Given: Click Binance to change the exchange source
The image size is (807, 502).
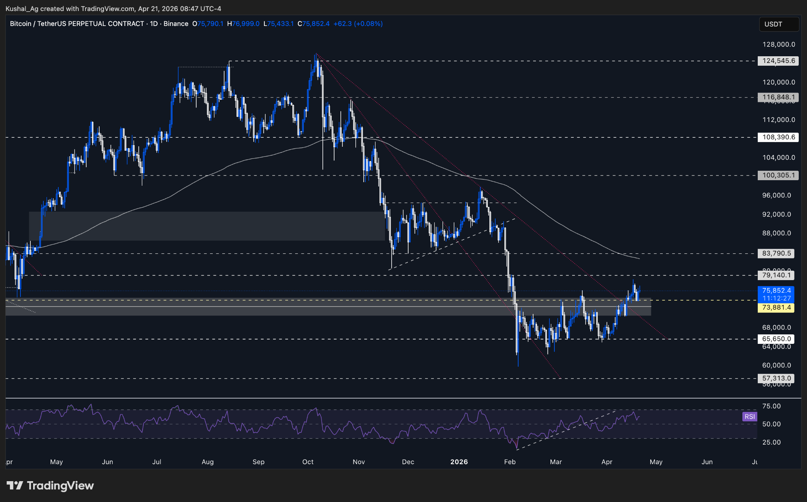Looking at the screenshot, I should (176, 24).
